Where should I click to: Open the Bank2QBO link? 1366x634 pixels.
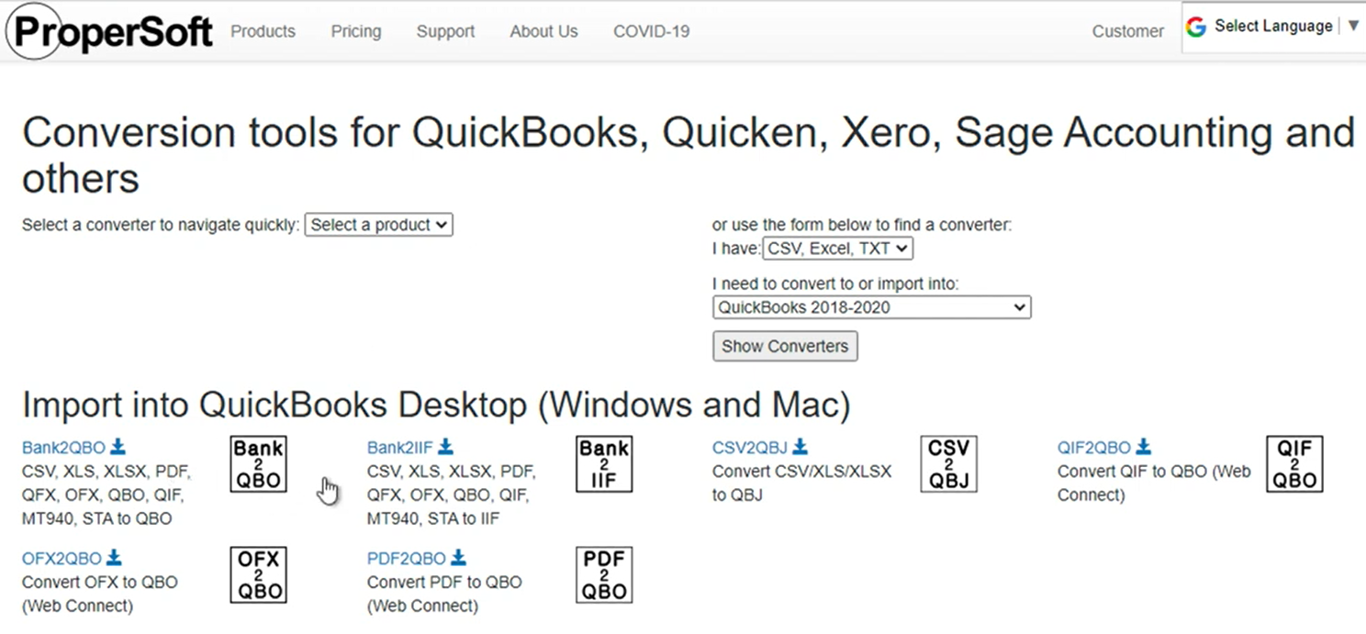[63, 448]
